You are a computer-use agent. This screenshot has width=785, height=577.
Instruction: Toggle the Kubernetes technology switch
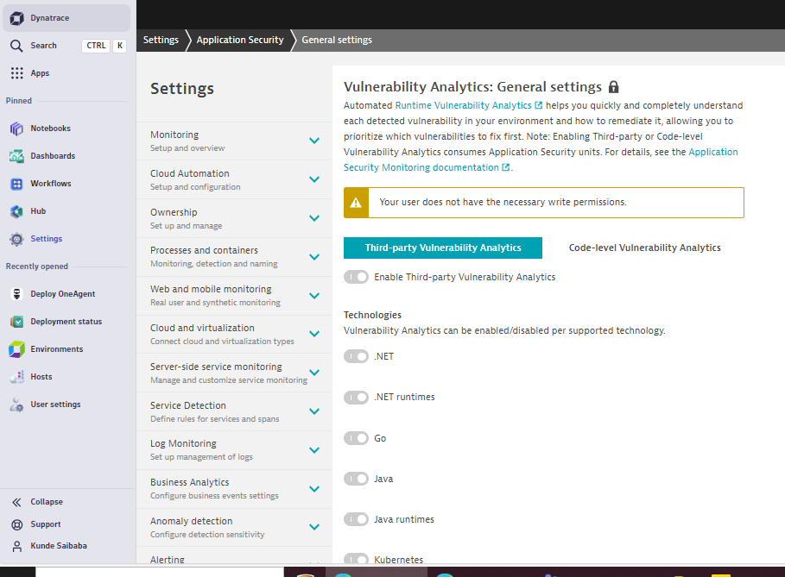point(356,559)
